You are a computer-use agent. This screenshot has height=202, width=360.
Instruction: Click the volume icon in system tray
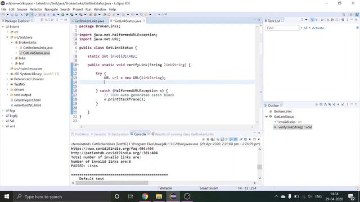coord(310,196)
